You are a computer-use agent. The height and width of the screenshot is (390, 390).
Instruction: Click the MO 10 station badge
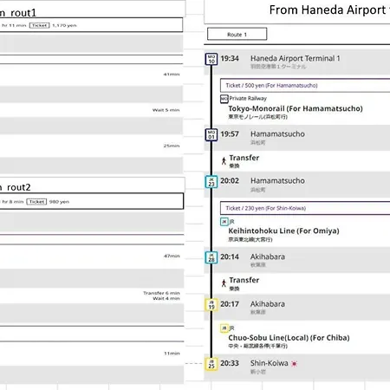click(211, 59)
